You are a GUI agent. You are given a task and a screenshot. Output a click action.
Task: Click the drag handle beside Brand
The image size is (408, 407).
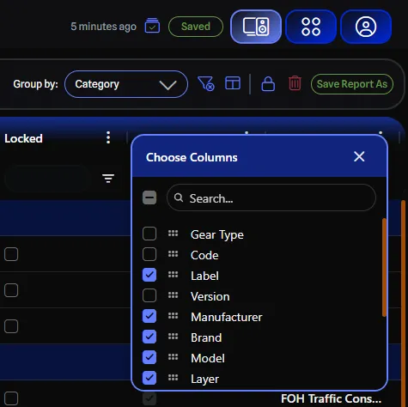(x=173, y=337)
